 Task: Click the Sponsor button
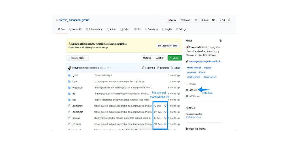(172, 20)
